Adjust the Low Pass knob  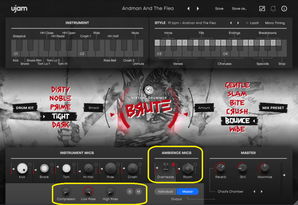[88, 192]
